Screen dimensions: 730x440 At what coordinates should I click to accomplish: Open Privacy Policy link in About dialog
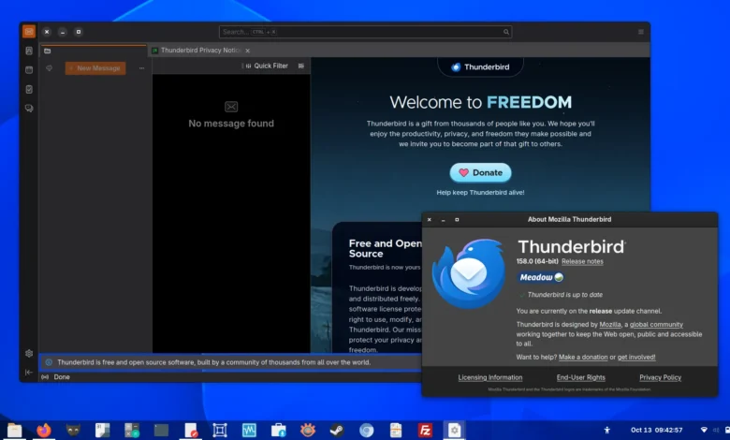point(660,377)
